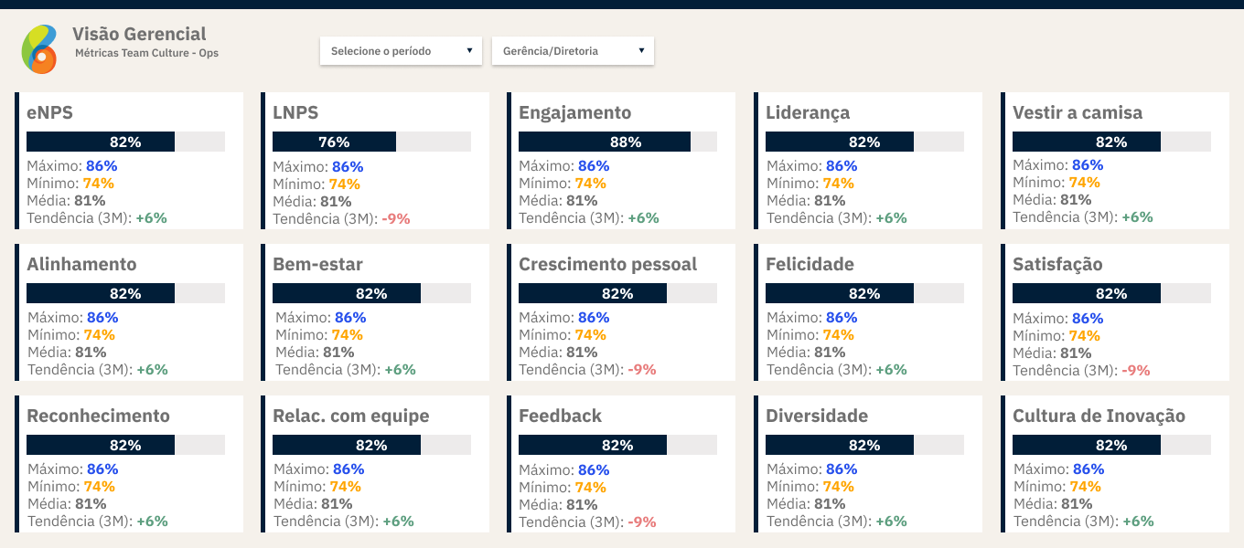Viewport: 1244px width, 548px height.
Task: Click Satisfação negative trend value -9%
Action: point(1135,370)
